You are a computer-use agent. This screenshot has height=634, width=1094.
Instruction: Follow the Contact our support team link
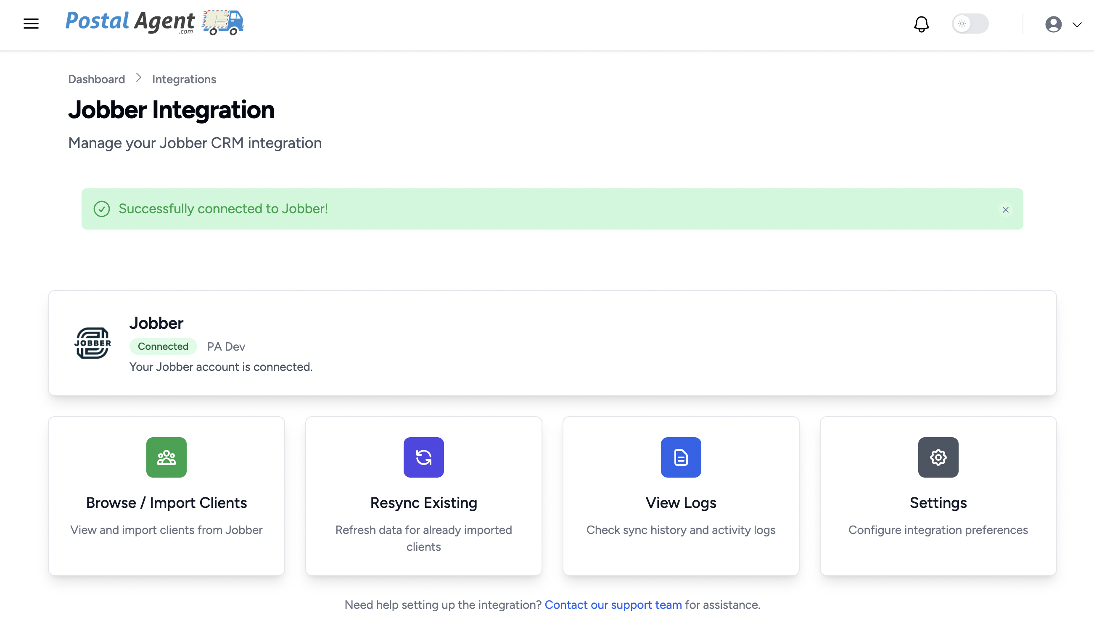pos(613,605)
